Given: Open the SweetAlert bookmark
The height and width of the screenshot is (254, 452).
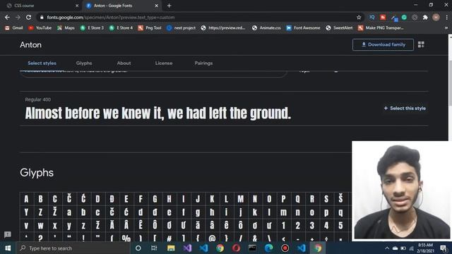Looking at the screenshot, I should click(339, 28).
